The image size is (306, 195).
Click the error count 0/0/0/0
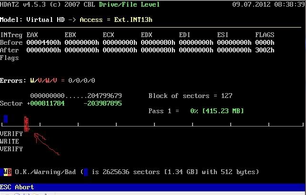click(x=82, y=80)
